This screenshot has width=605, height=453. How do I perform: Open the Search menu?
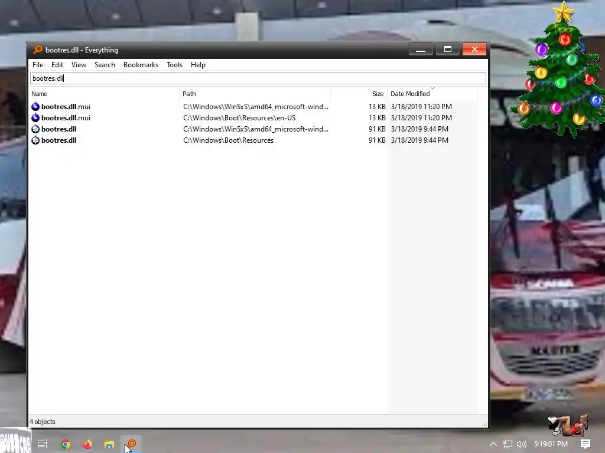point(105,65)
